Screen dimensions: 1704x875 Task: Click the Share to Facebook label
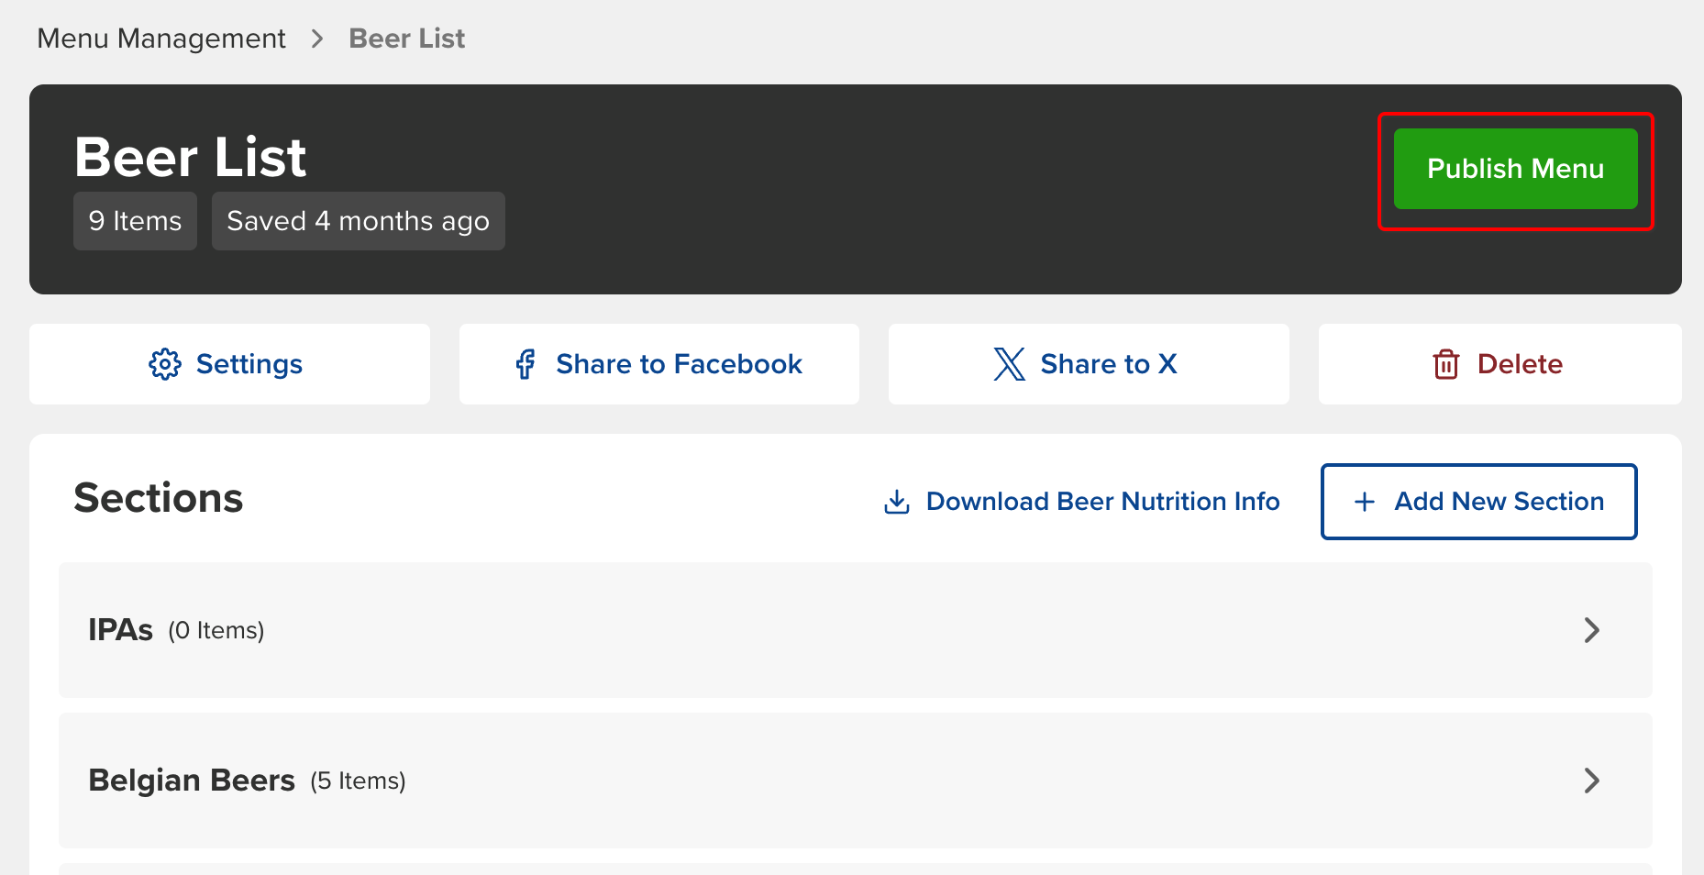679,364
